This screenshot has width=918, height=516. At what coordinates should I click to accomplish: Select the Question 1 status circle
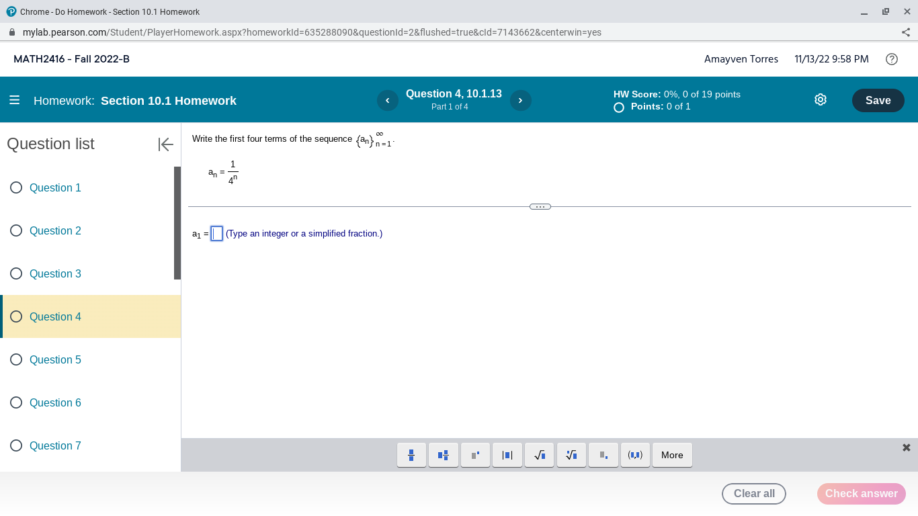pos(16,187)
